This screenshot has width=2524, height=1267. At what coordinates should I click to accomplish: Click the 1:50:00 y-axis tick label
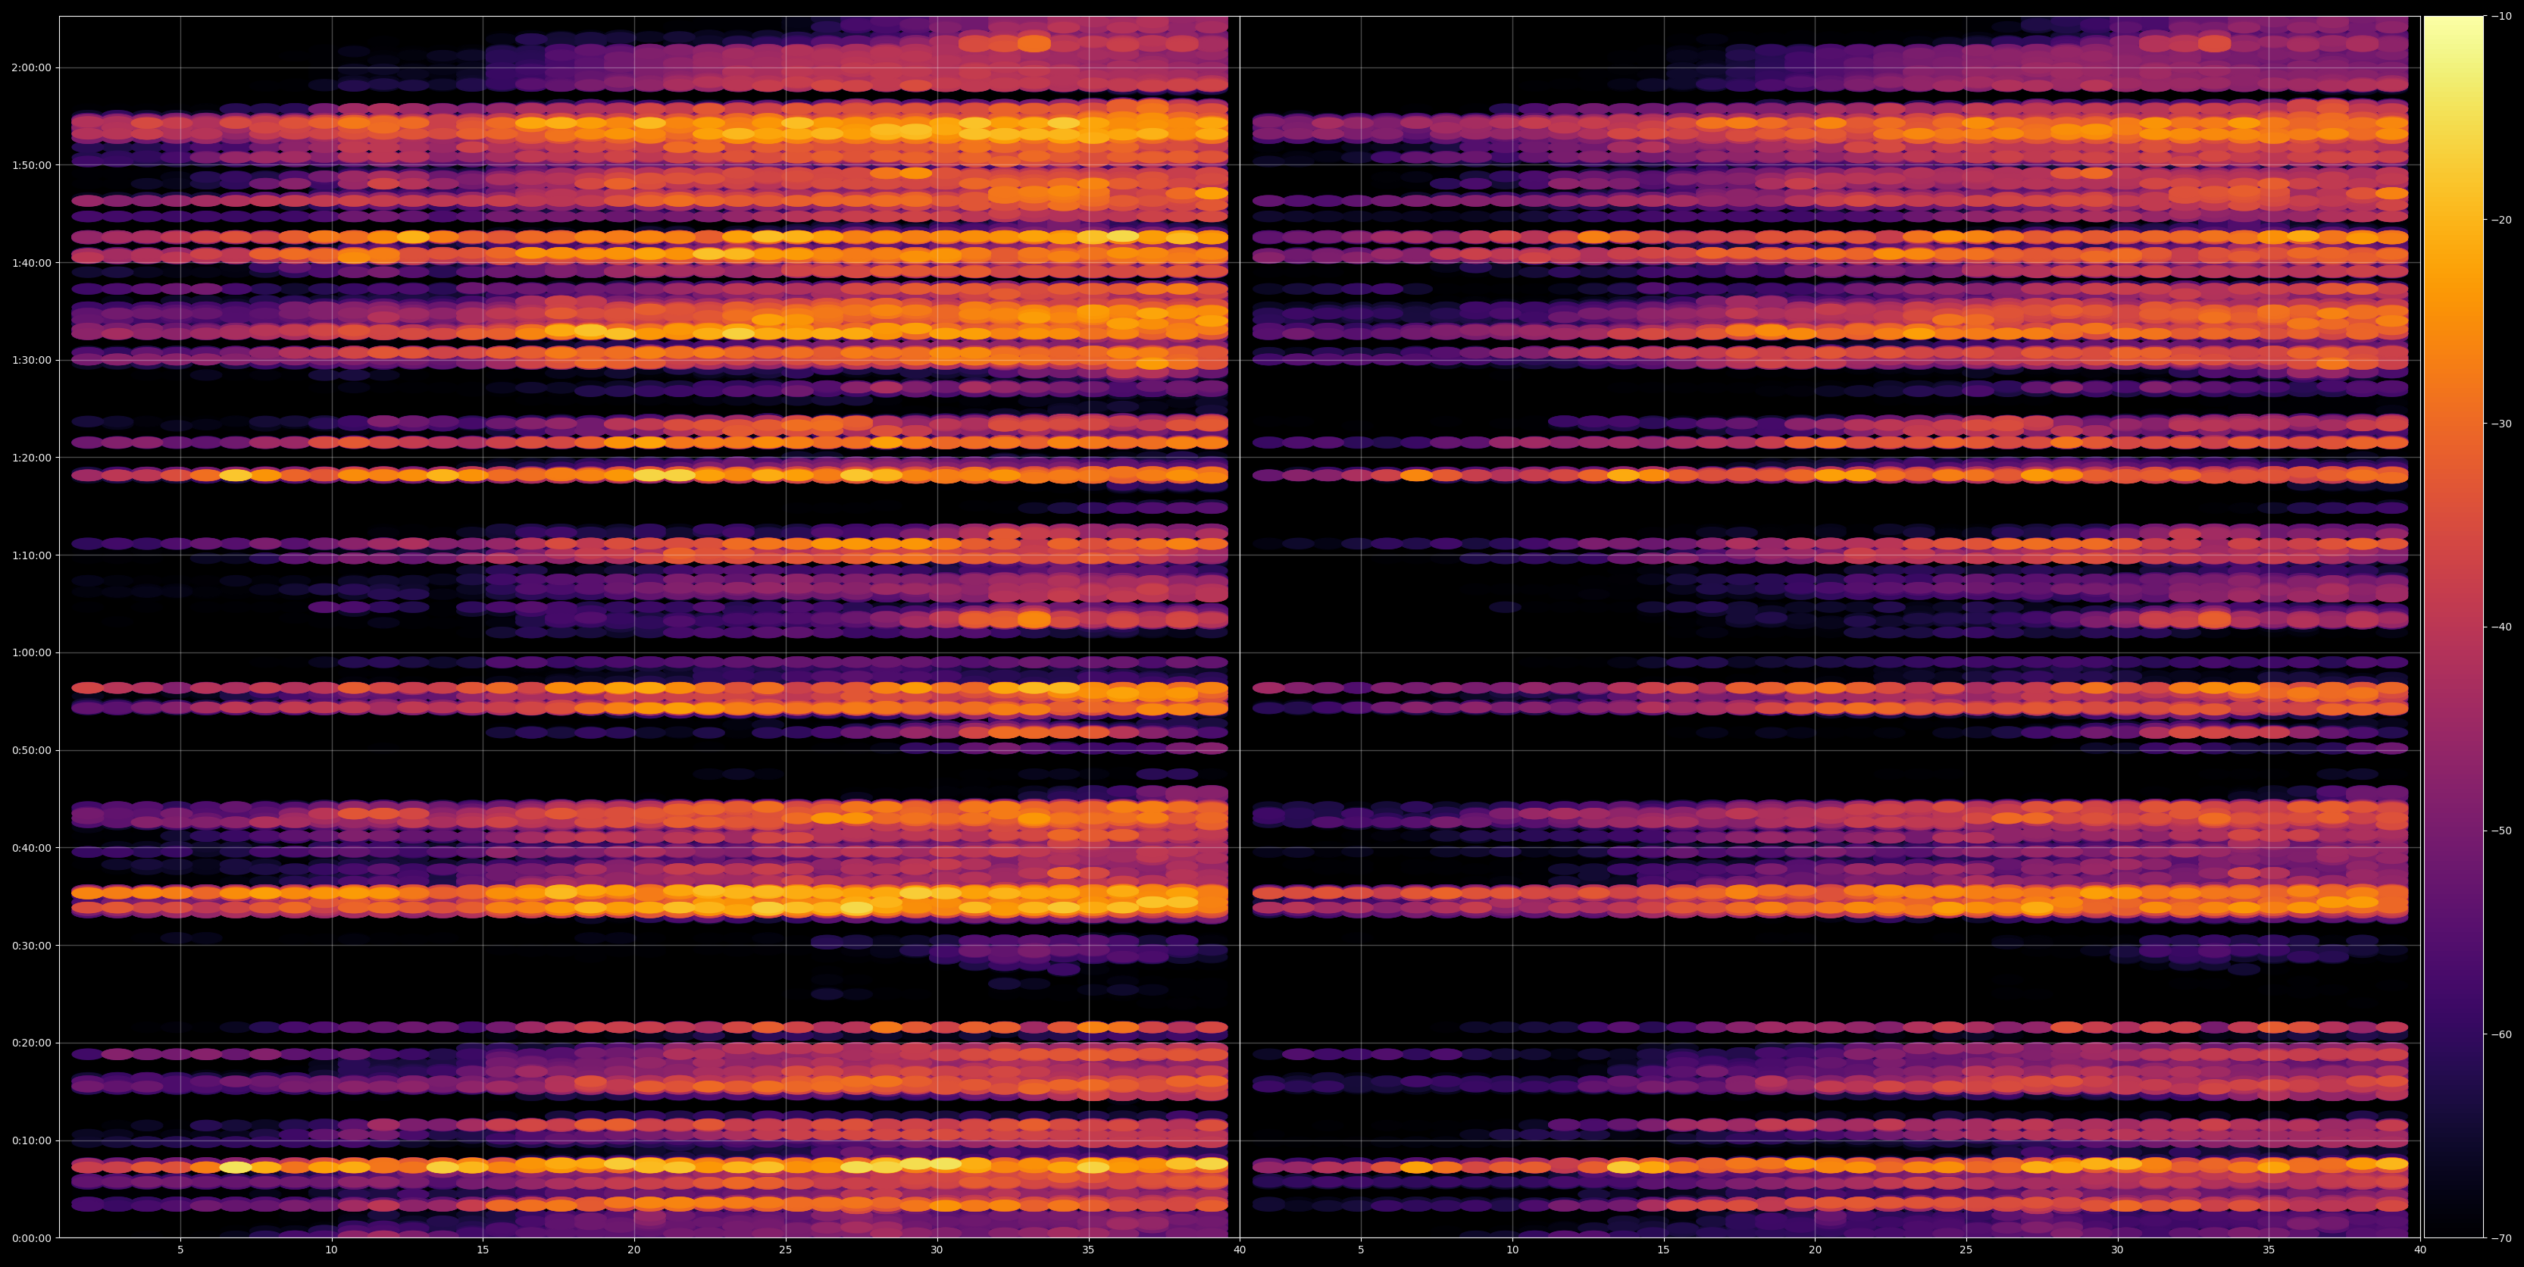pos(33,164)
